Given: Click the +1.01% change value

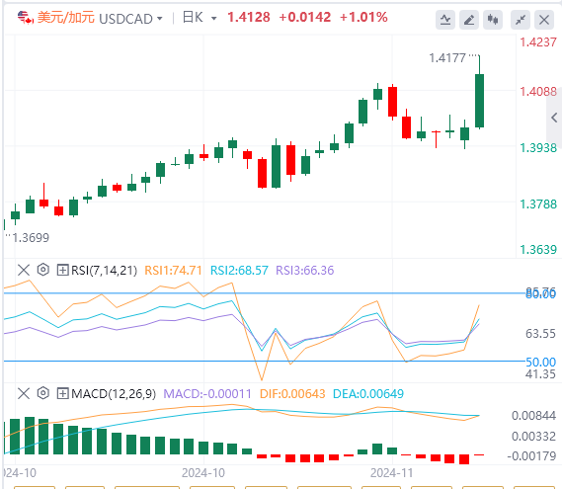Looking at the screenshot, I should pyautogui.click(x=363, y=17).
